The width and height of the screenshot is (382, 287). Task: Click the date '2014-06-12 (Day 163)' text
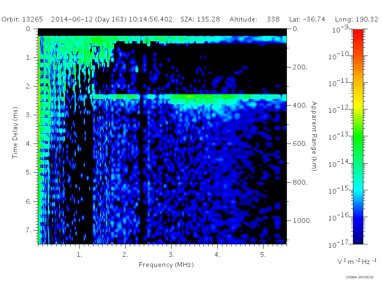click(x=89, y=20)
